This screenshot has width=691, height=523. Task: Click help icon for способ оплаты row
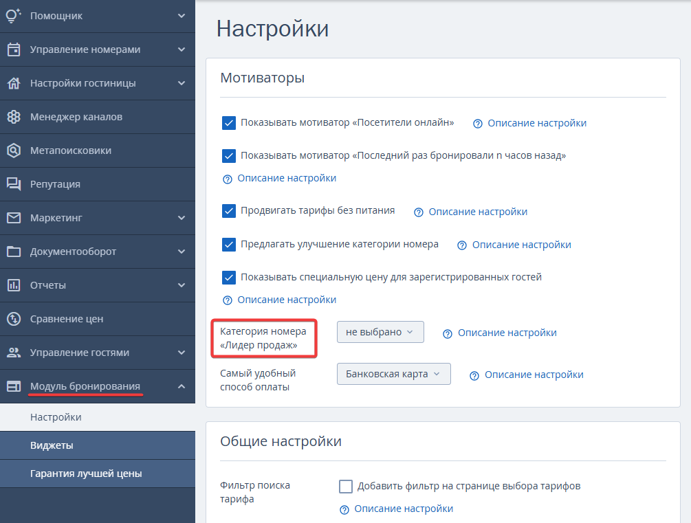pos(474,375)
